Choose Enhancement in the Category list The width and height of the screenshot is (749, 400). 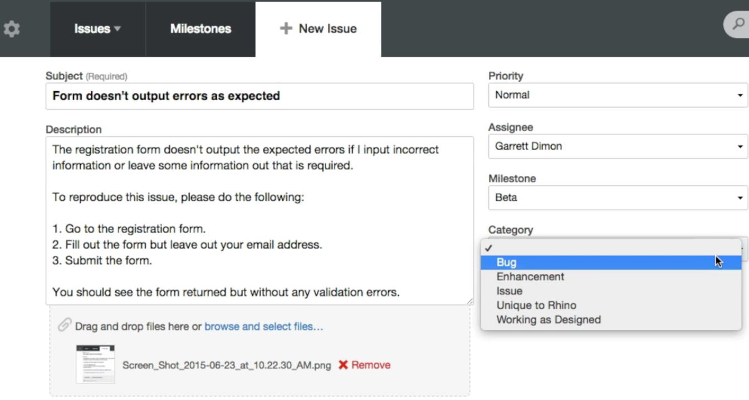pos(530,276)
